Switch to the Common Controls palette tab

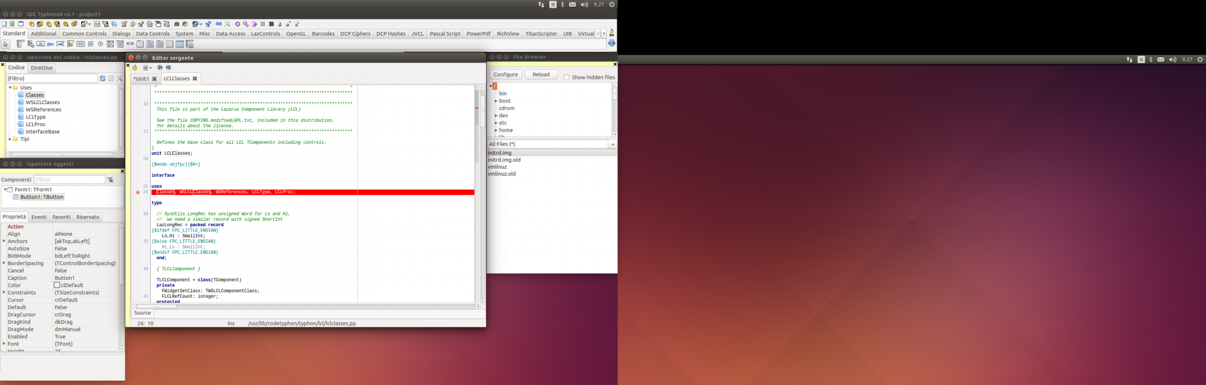[84, 34]
